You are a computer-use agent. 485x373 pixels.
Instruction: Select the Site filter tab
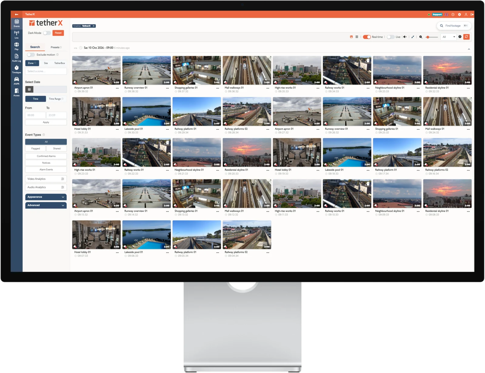46,63
